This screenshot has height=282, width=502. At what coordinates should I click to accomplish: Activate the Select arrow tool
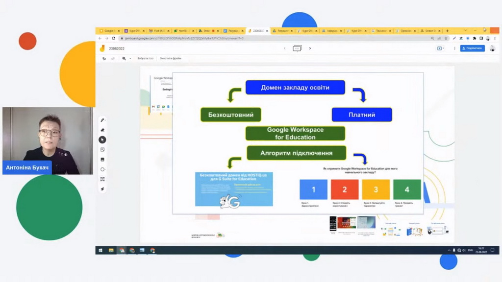coord(102,140)
